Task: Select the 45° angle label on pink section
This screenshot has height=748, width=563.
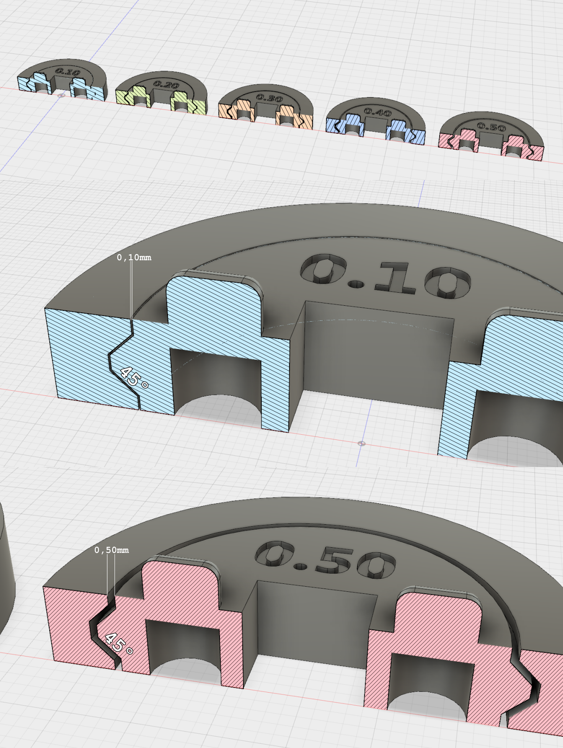Action: (x=119, y=643)
